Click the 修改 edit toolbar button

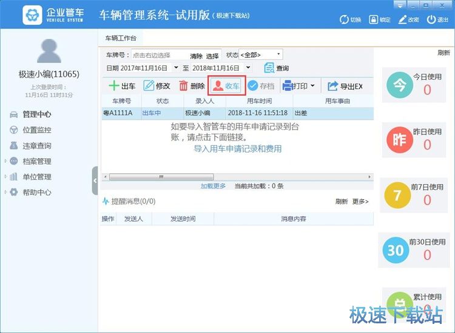tap(157, 86)
